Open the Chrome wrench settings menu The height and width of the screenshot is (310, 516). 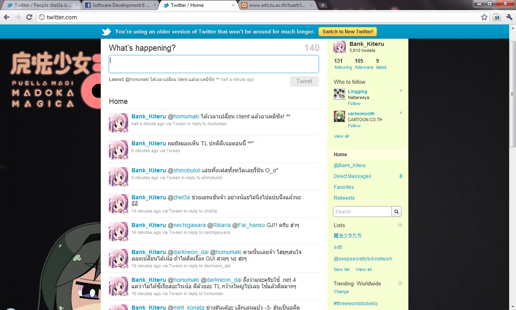click(x=509, y=17)
